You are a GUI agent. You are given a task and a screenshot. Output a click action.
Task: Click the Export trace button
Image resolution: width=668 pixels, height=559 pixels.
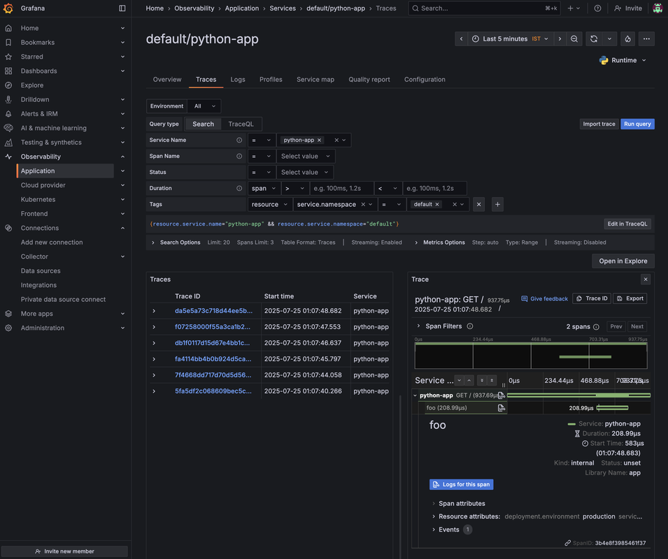[630, 298]
